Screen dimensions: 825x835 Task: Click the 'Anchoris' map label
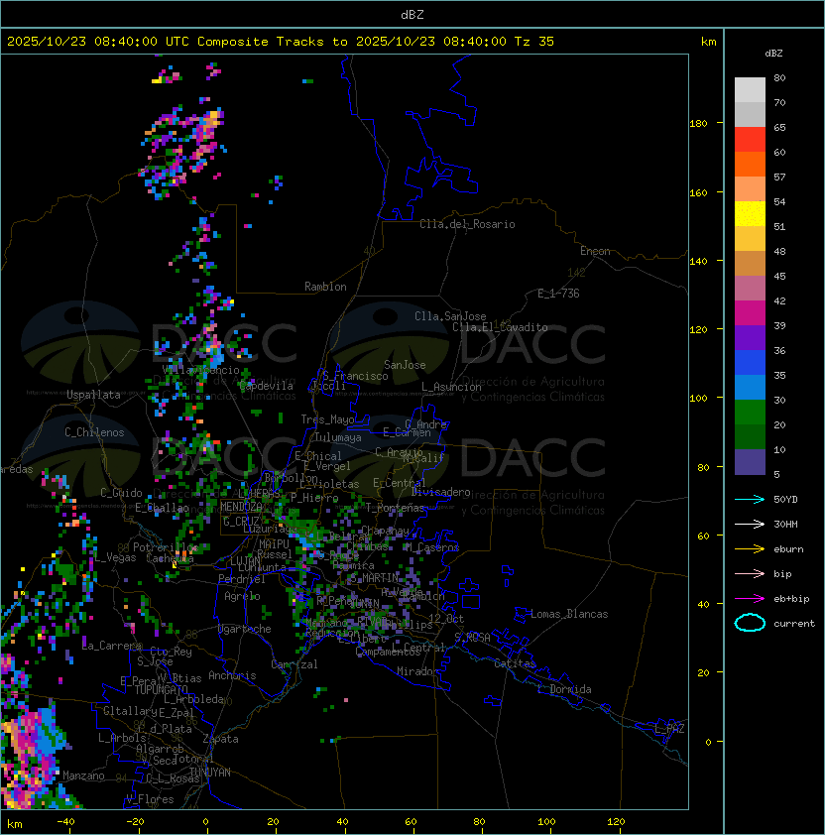232,675
